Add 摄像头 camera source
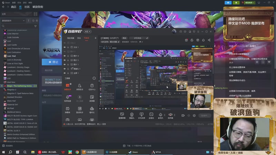The width and height of the screenshot is (276, 155). click(x=132, y=116)
